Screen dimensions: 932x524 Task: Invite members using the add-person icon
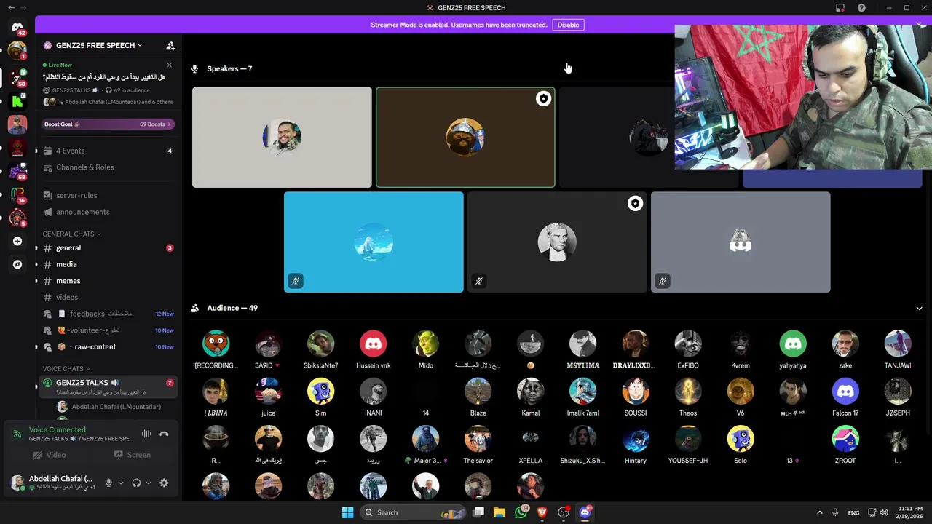point(170,46)
